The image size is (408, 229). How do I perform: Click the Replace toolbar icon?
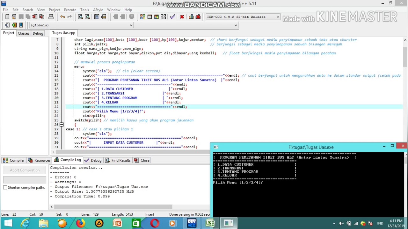click(x=87, y=17)
